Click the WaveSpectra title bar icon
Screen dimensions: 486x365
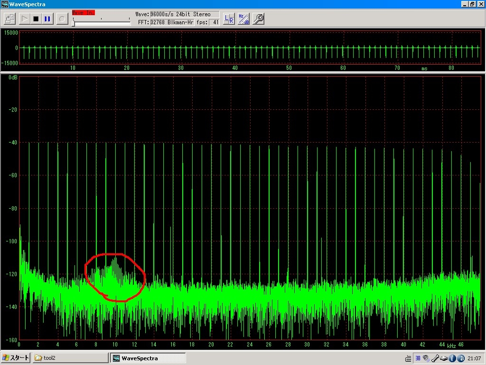click(x=5, y=4)
